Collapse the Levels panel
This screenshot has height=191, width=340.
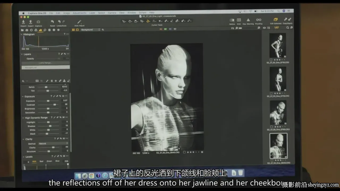click(x=24, y=157)
